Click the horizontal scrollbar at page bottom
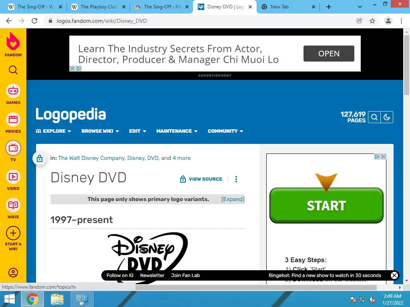This screenshot has height=307, width=410. point(256,287)
